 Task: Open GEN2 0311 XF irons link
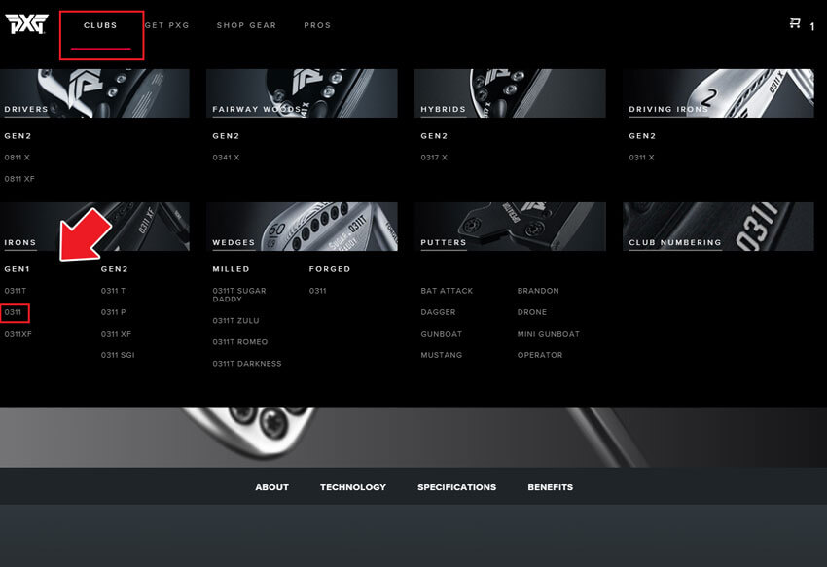tap(116, 334)
